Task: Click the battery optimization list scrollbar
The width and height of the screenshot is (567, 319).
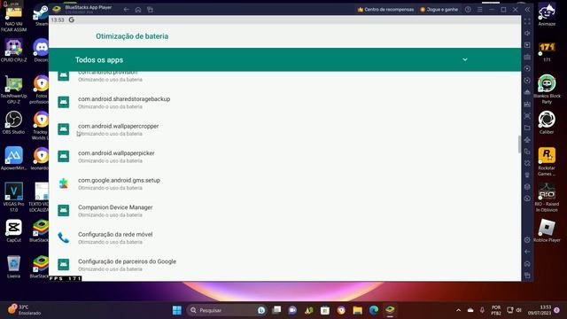Action: click(x=520, y=144)
